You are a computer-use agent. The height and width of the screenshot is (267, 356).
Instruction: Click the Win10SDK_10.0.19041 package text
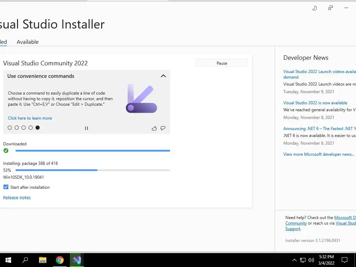23,177
